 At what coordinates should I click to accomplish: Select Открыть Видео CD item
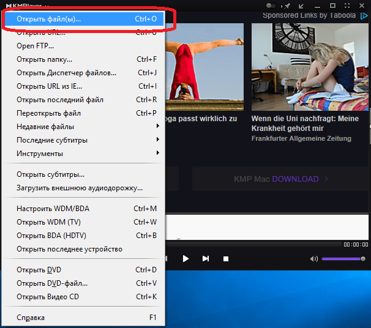click(x=84, y=297)
